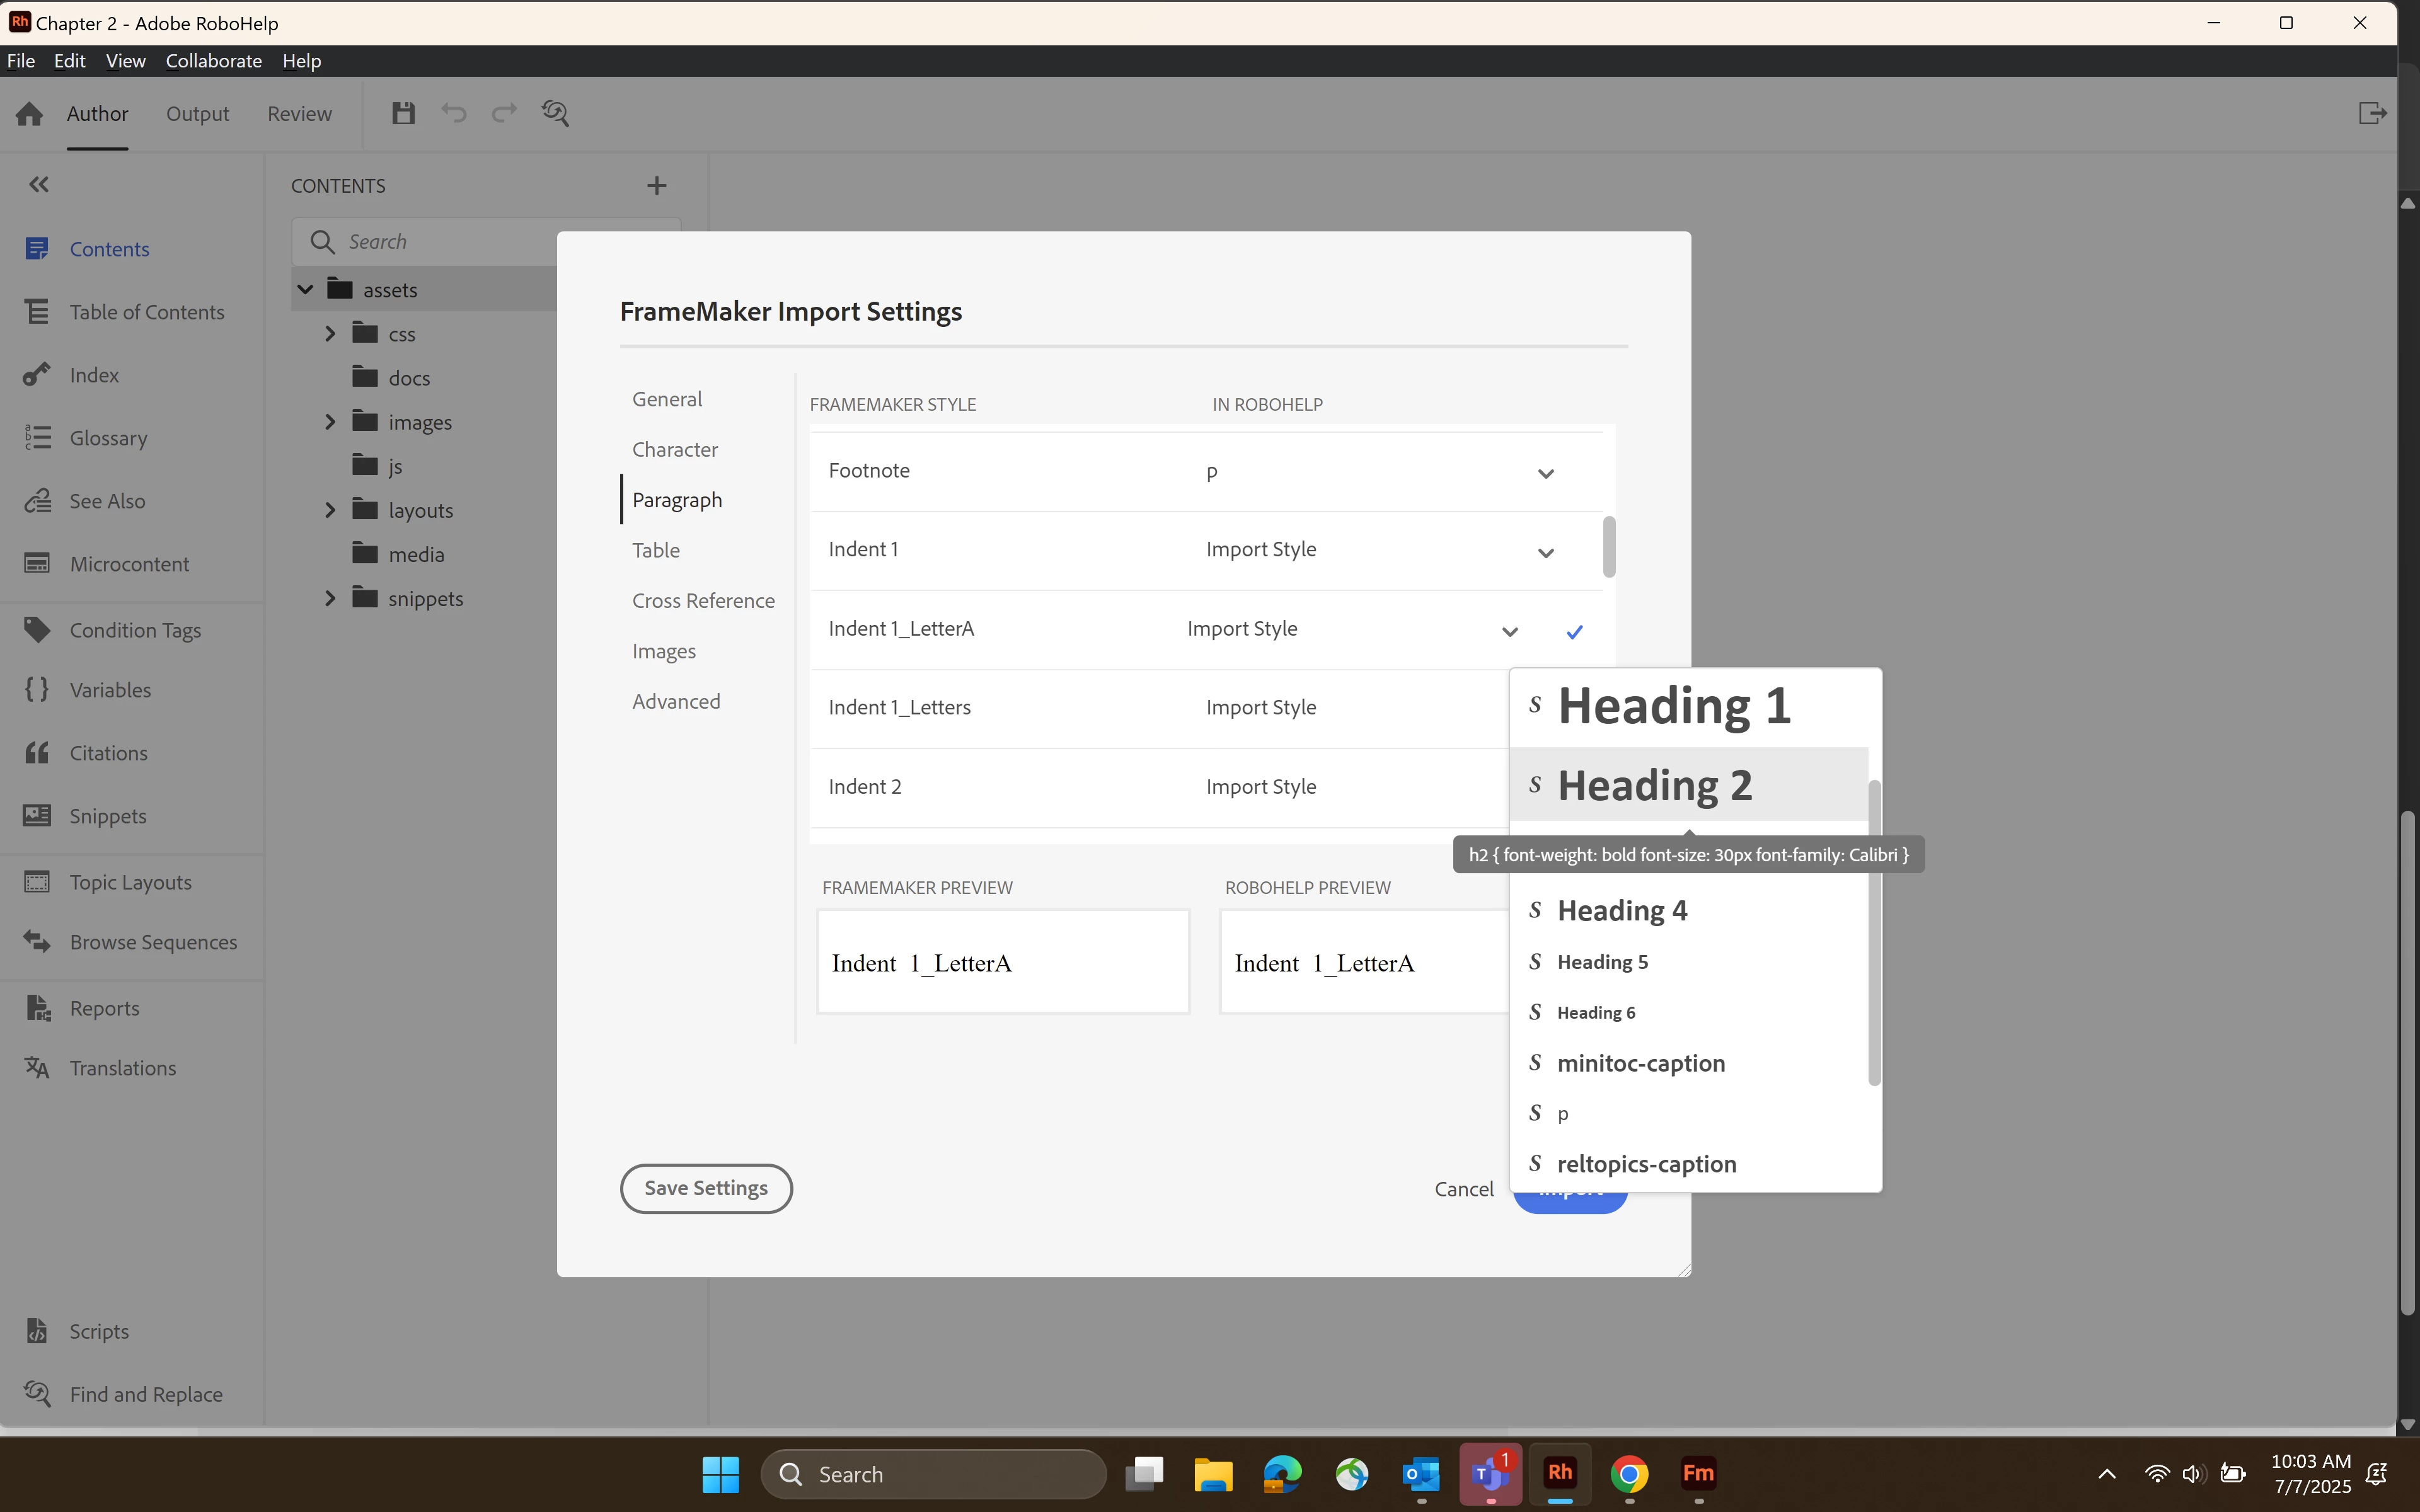Viewport: 2420px width, 1512px height.
Task: Open the Condition Tags panel
Action: coord(135,630)
